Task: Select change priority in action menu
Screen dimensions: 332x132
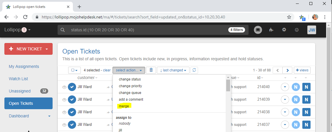Action: [x=130, y=86]
